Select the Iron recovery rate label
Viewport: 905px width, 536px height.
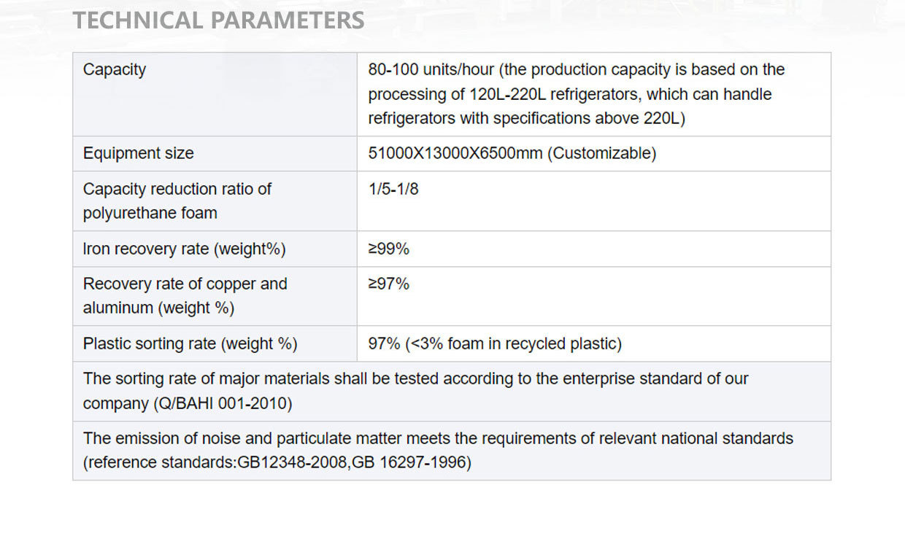(185, 249)
